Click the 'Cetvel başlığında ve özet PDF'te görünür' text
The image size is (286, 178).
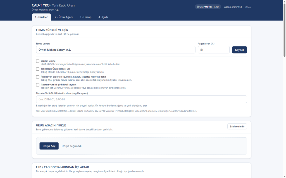(x=58, y=34)
